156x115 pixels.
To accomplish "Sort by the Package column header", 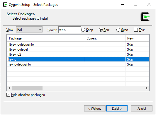I will pos(46,38).
